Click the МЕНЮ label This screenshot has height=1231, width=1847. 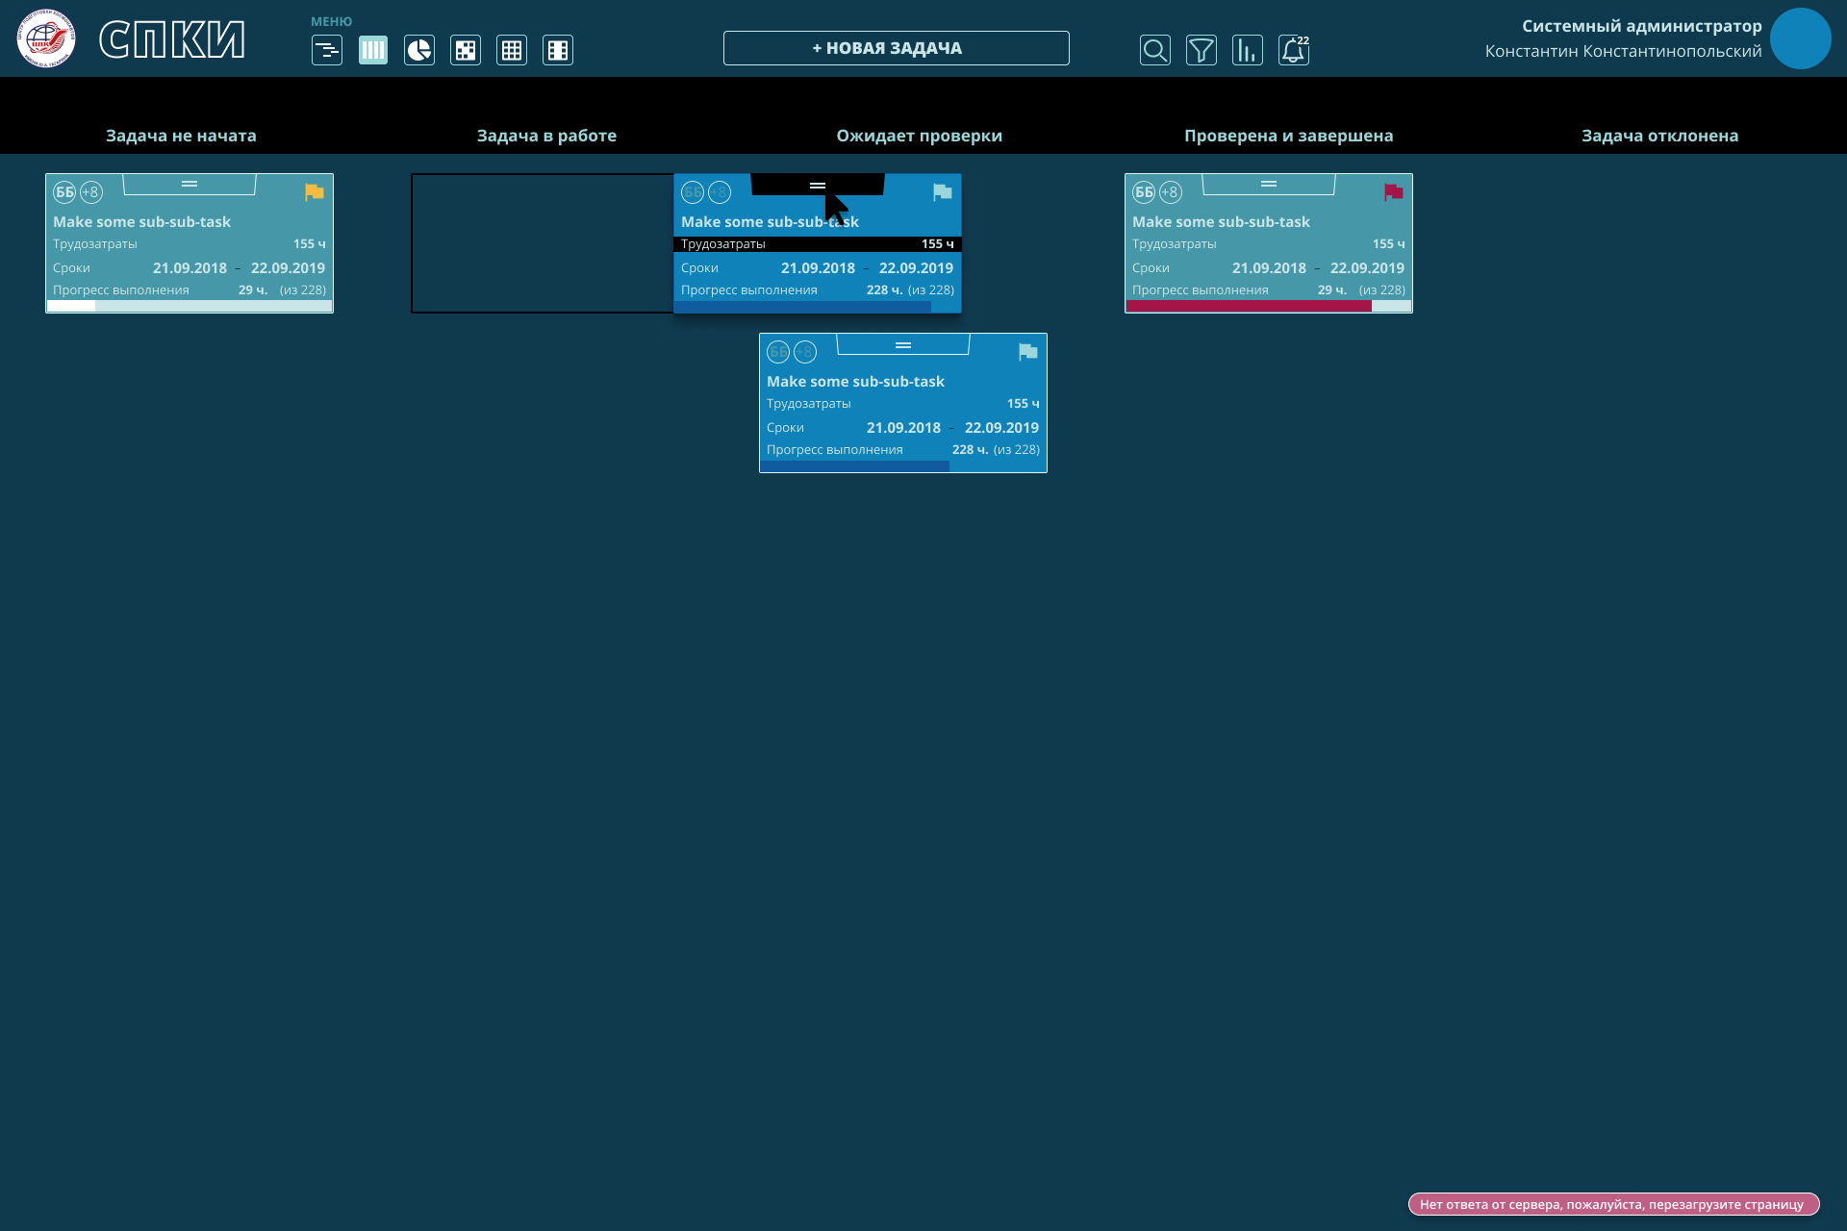click(x=331, y=21)
